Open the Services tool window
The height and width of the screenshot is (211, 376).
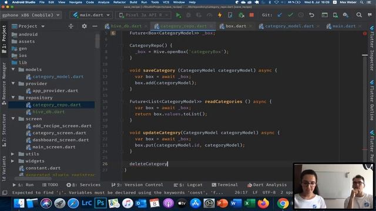pyautogui.click(x=83, y=185)
